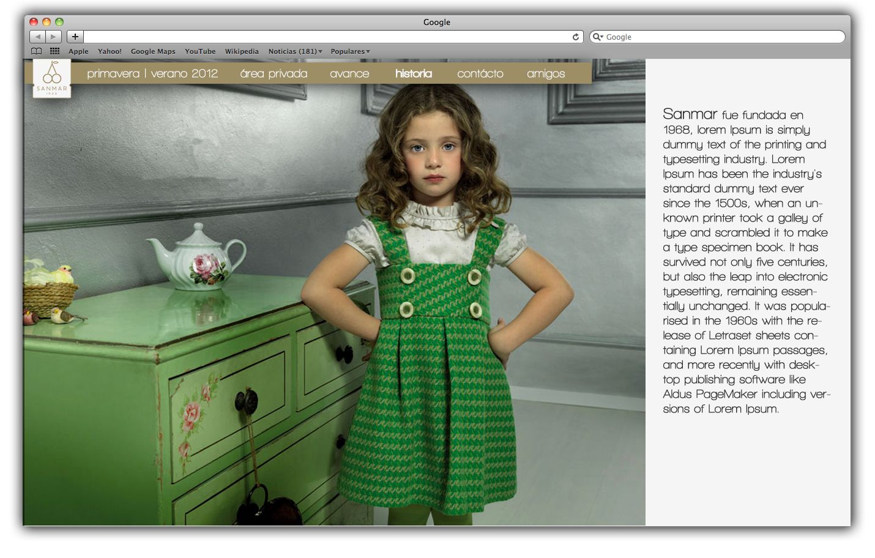Zoom the window with green button
Viewport: 875px width, 558px height.
click(x=59, y=22)
